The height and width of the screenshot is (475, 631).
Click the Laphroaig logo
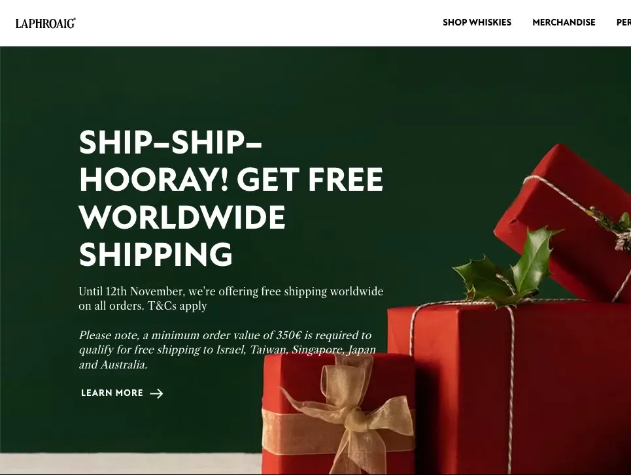click(x=46, y=24)
